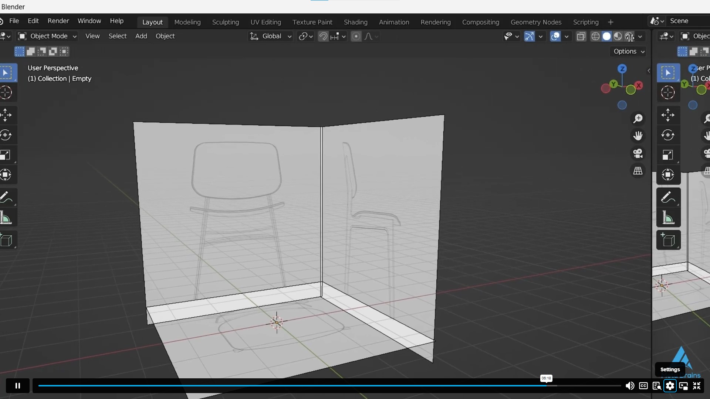Expand the Global transform orientation dropdown
The image size is (710, 399).
[x=289, y=36]
